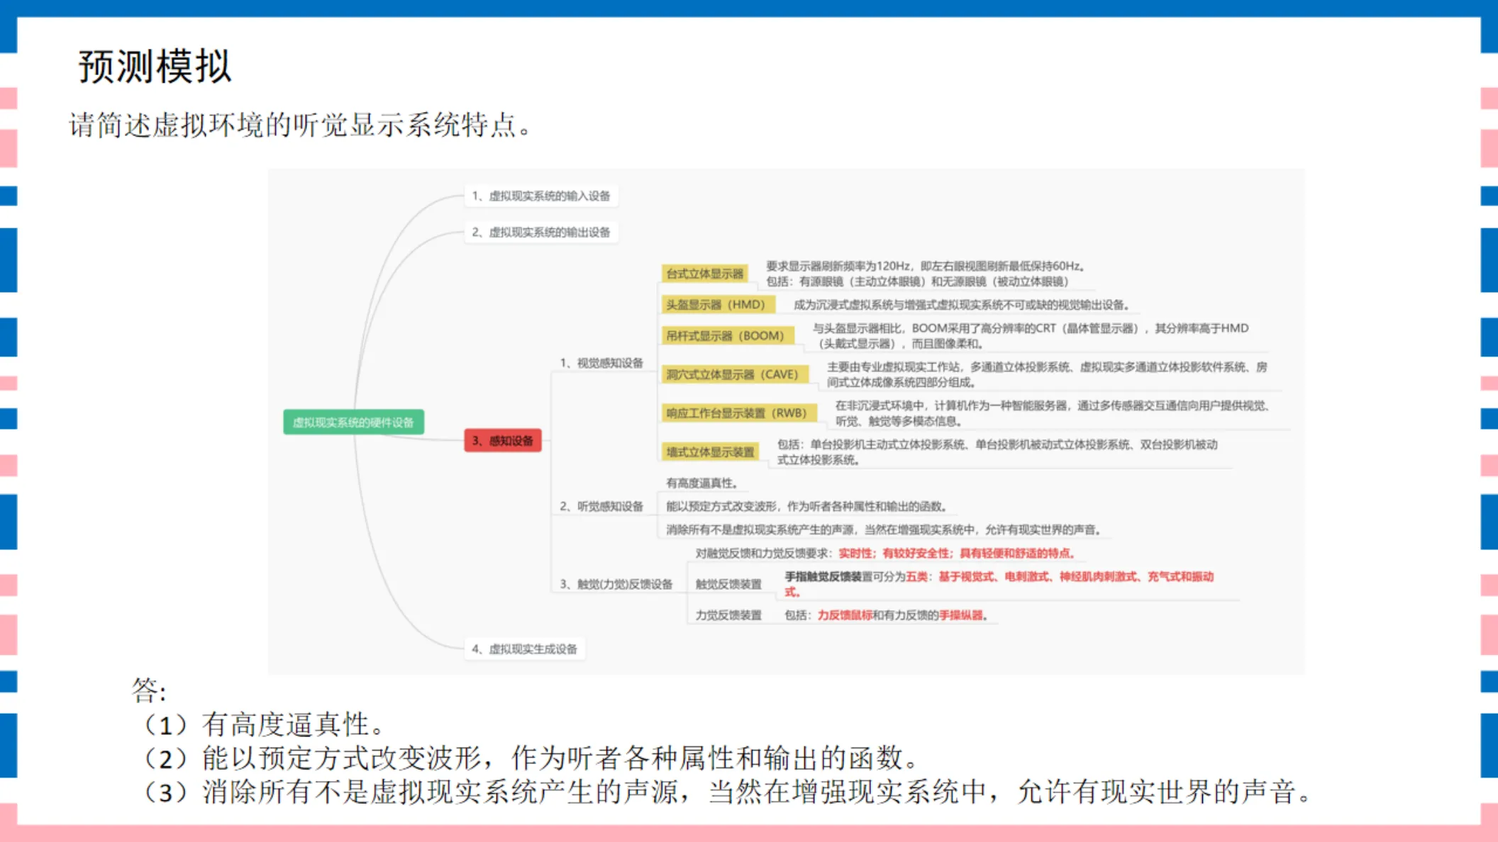Viewport: 1498px width, 842px height.
Task: Select branch '3、触觉(力觉)反馈设备'
Action: point(616,584)
